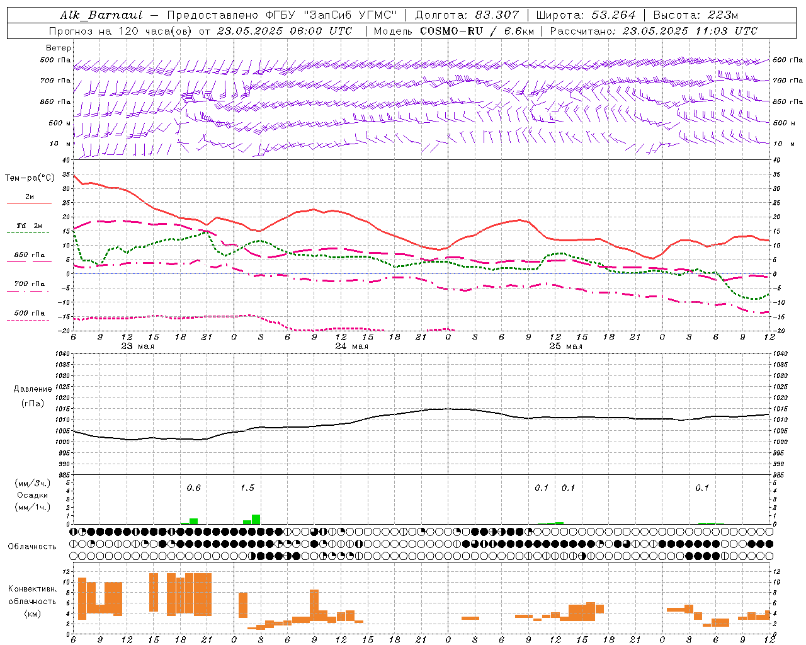
Task: Select '850 гПа' entry in temperature legend
Action: (30, 254)
